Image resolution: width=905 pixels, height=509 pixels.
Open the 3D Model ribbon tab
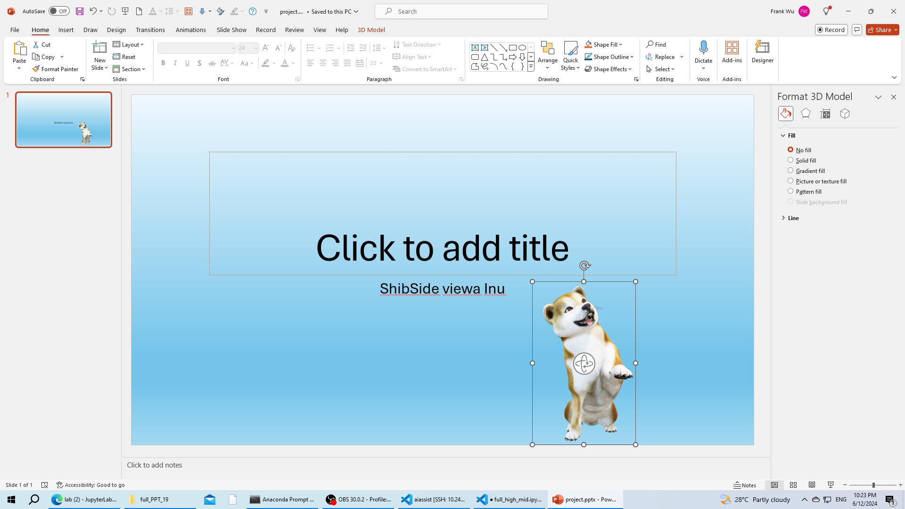click(371, 30)
